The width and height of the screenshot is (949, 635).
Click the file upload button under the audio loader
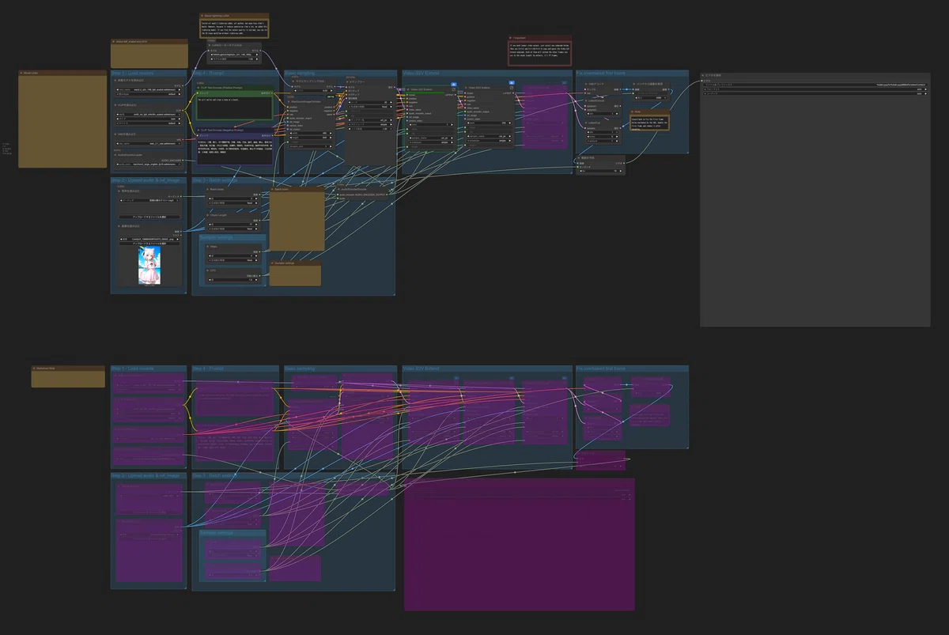149,217
